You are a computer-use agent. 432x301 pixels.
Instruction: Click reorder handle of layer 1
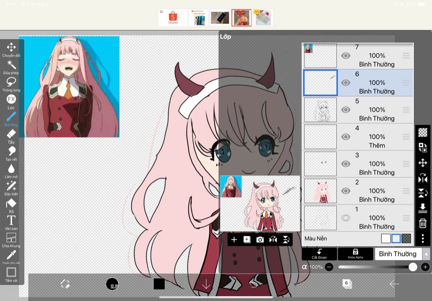(406, 218)
